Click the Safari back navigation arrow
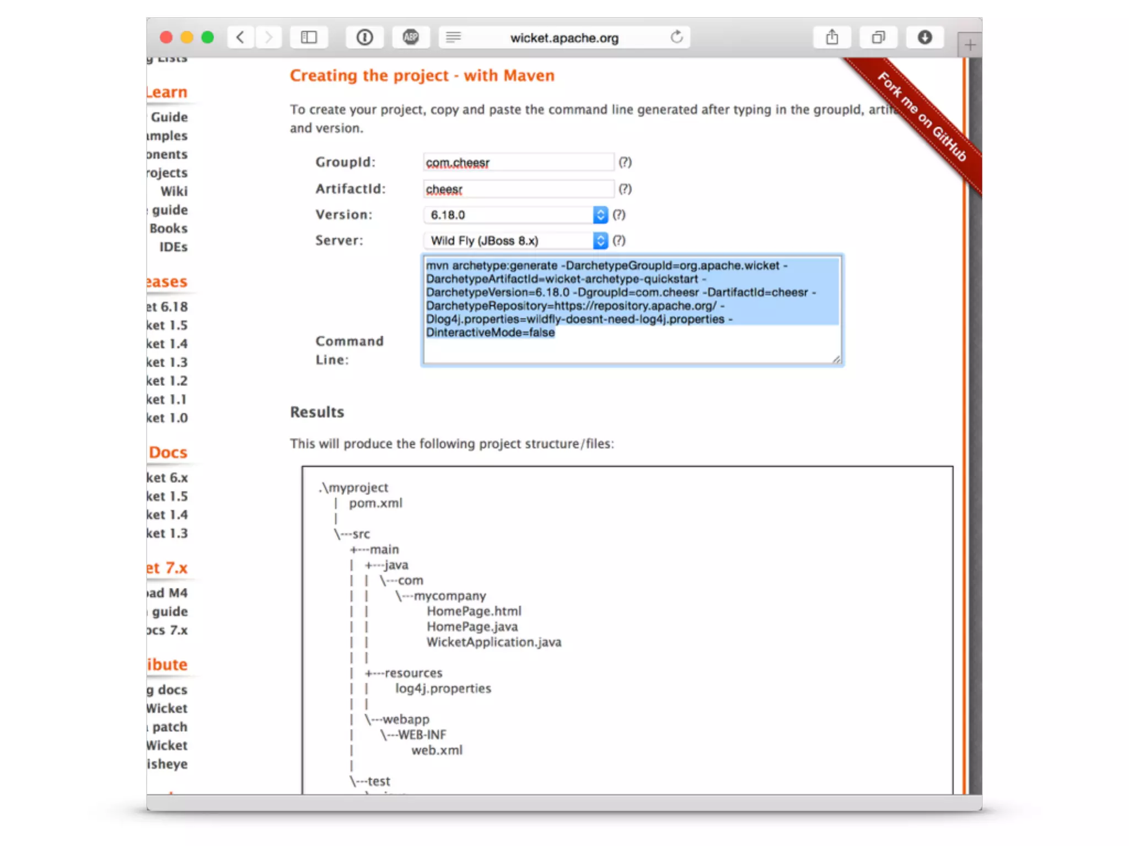This screenshot has height=846, width=1129. [x=240, y=37]
